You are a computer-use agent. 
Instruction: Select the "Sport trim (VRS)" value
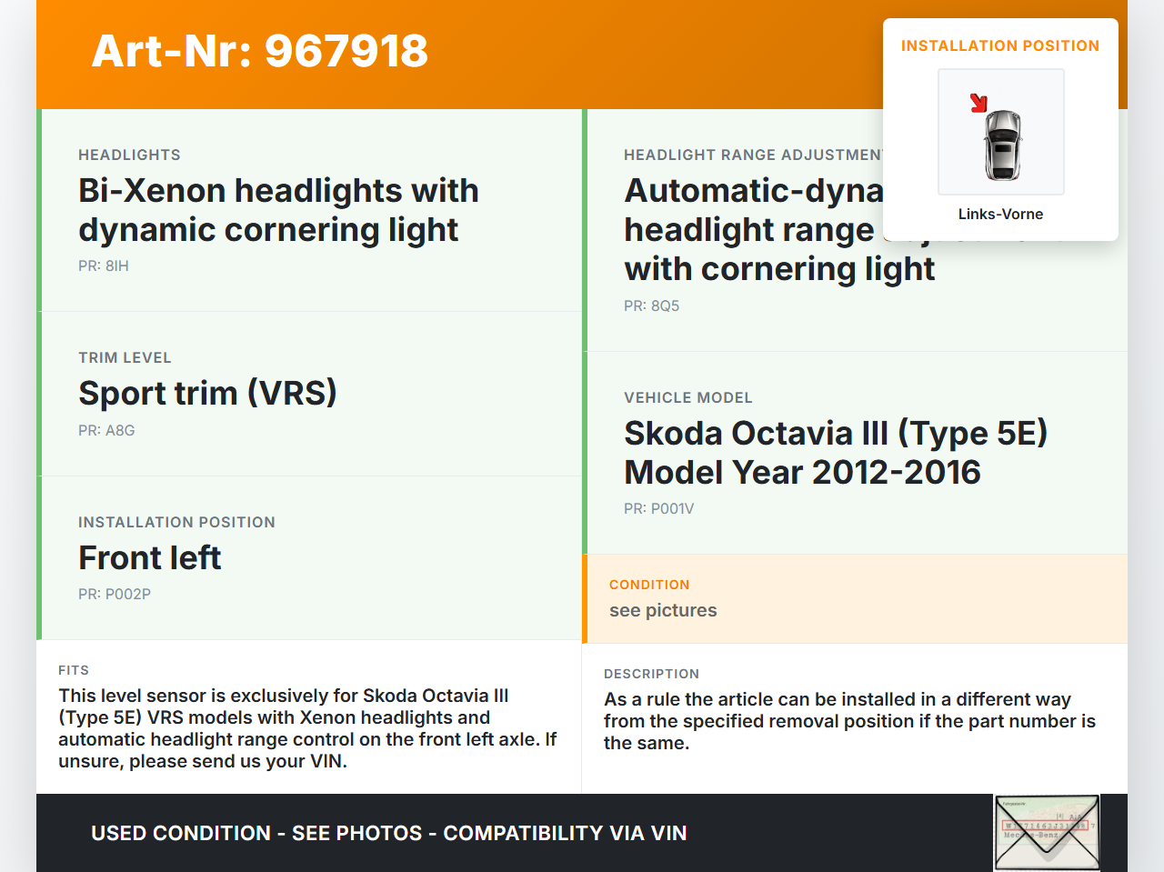click(x=207, y=394)
